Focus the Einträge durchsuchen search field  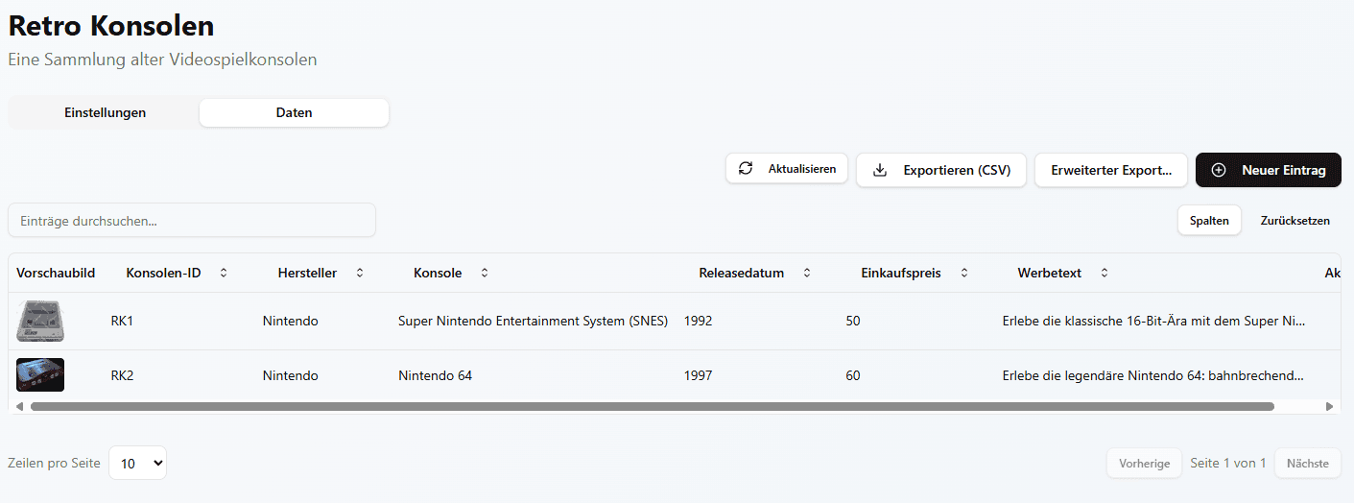tap(192, 220)
